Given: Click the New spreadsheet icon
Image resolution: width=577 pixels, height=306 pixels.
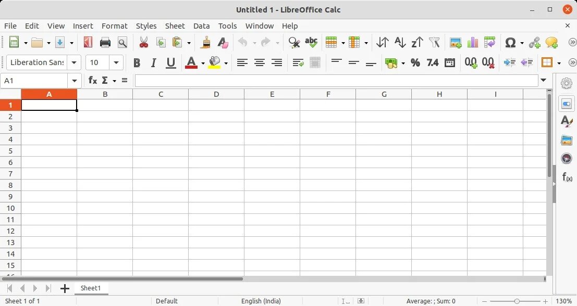Looking at the screenshot, I should (x=14, y=42).
